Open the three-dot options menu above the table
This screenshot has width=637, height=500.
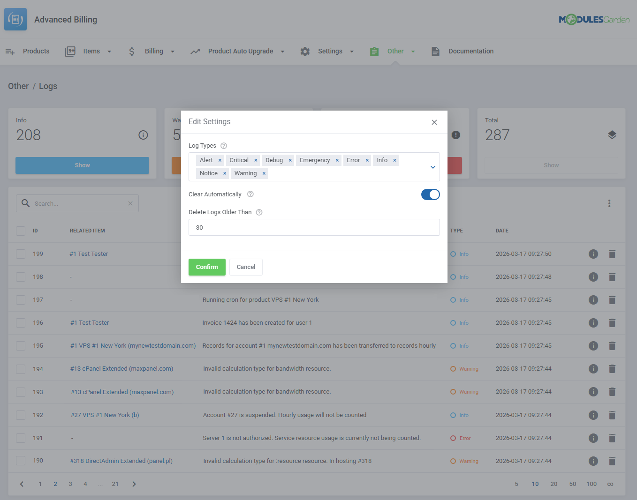(609, 203)
